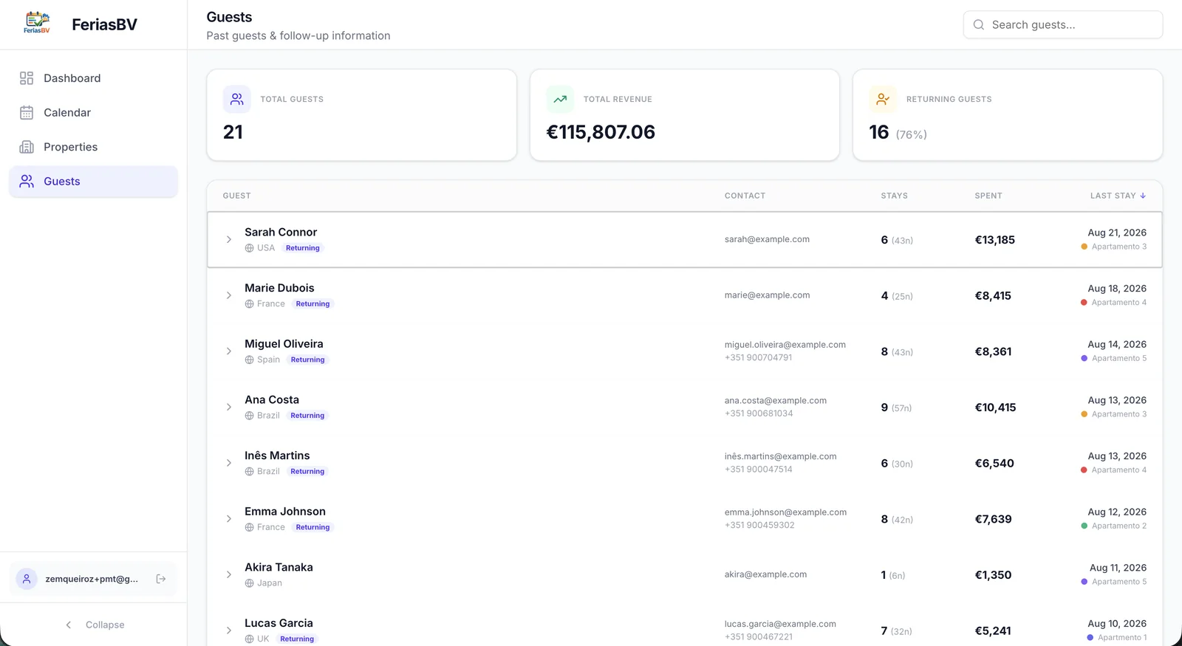The image size is (1182, 646).
Task: Click the Collapse sidebar button
Action: (x=94, y=625)
